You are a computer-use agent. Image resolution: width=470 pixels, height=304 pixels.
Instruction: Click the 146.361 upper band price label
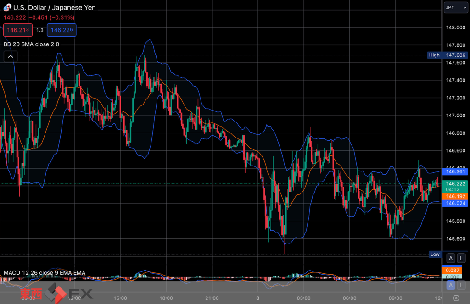(455, 171)
